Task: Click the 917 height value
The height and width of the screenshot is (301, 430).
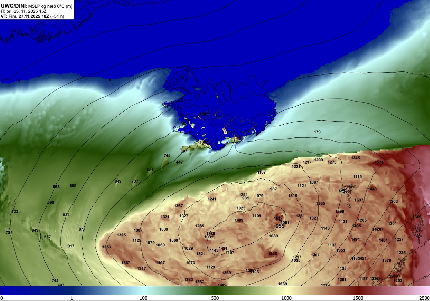Action: pos(71,246)
